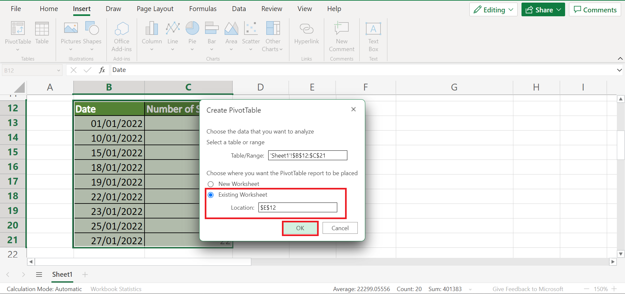Expand the Editing mode dropdown
The width and height of the screenshot is (625, 294).
click(x=493, y=10)
